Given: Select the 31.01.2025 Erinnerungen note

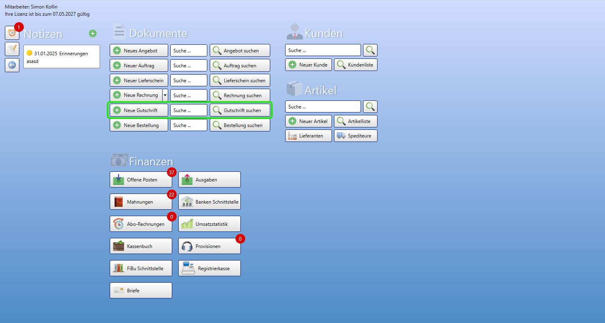Looking at the screenshot, I should point(62,57).
